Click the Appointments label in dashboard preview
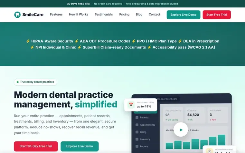 (147, 125)
